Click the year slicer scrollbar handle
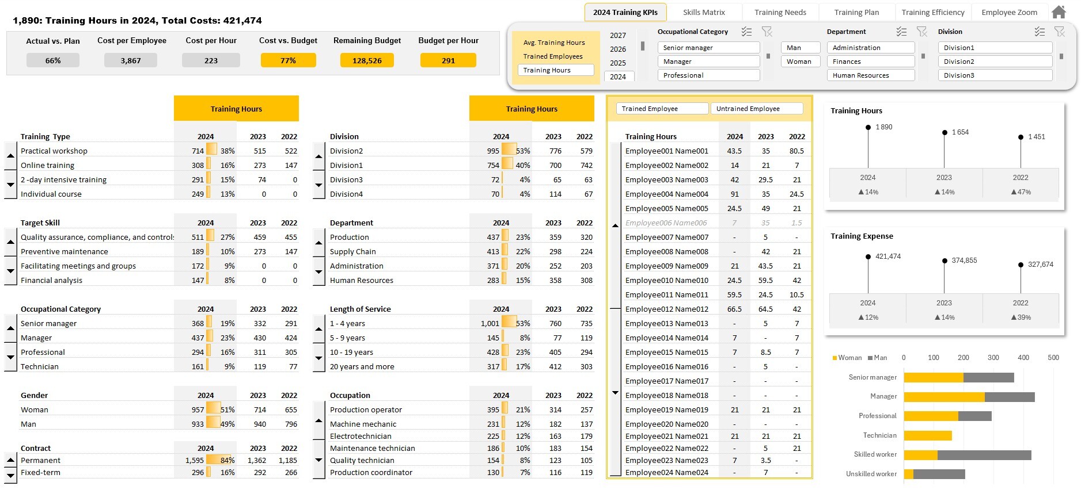 pos(643,46)
